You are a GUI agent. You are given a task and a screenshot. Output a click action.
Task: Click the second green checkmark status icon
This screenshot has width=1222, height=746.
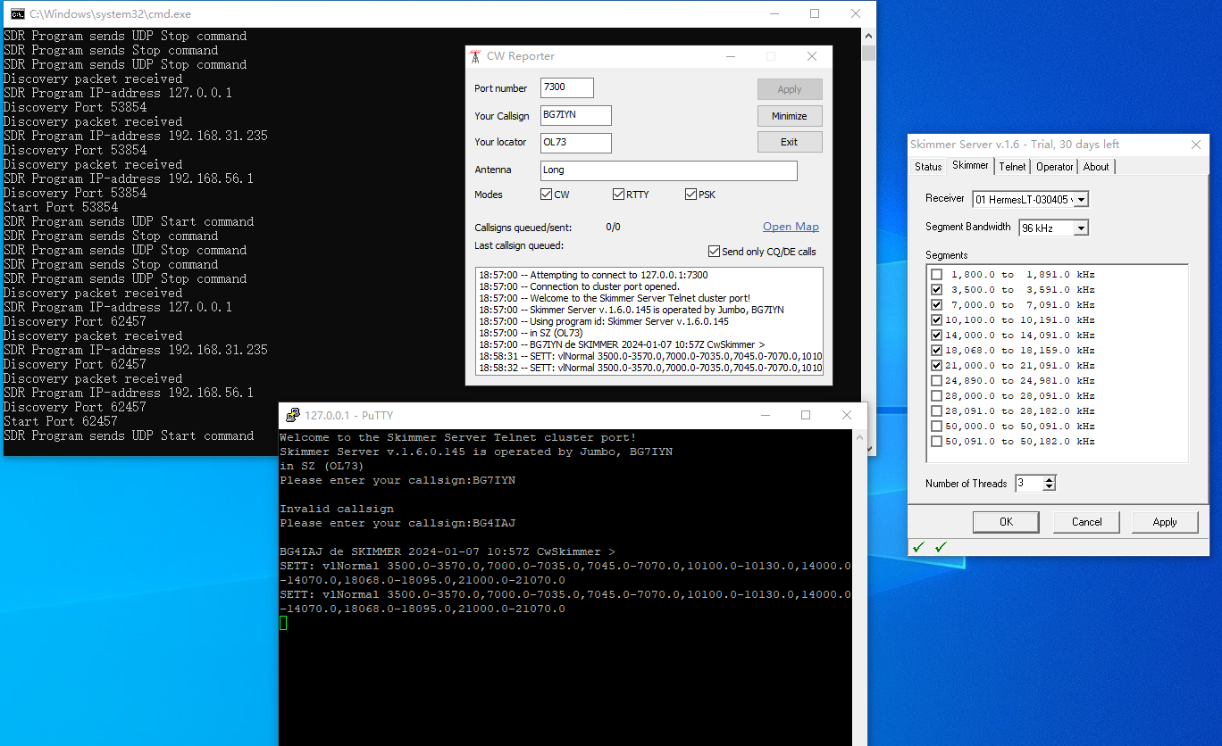click(941, 547)
